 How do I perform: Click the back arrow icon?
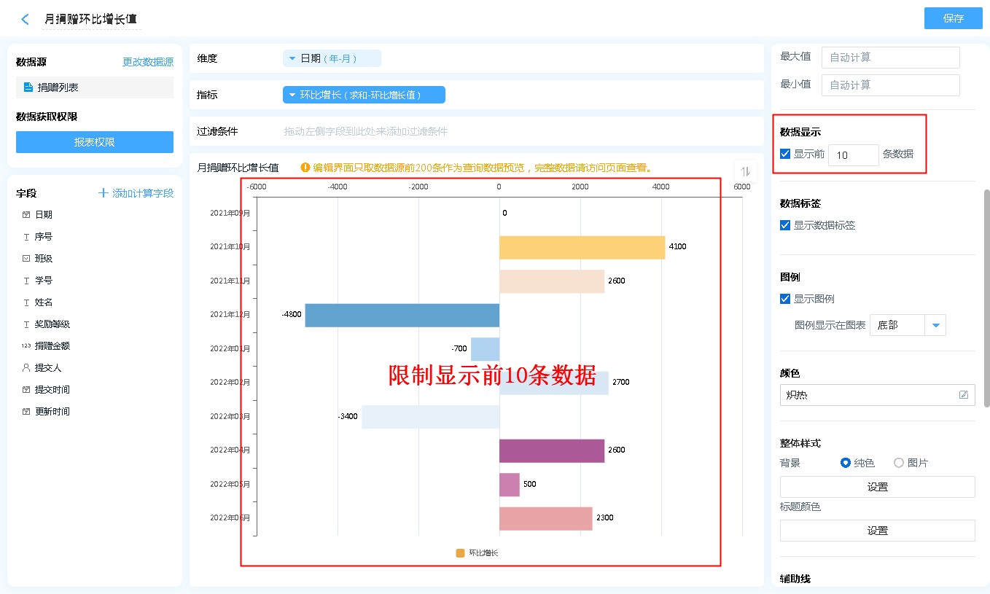click(26, 20)
